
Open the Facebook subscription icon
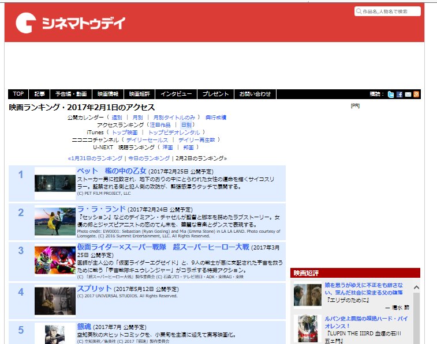(x=399, y=94)
